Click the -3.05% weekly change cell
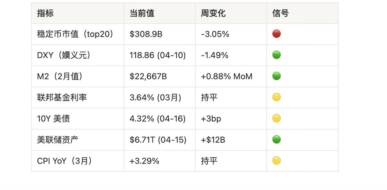 [215, 34]
